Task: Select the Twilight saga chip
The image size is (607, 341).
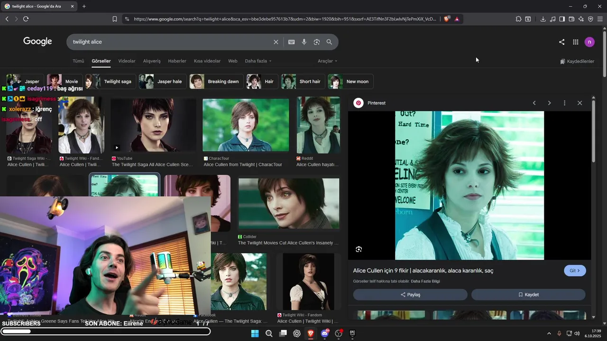Action: click(x=110, y=81)
